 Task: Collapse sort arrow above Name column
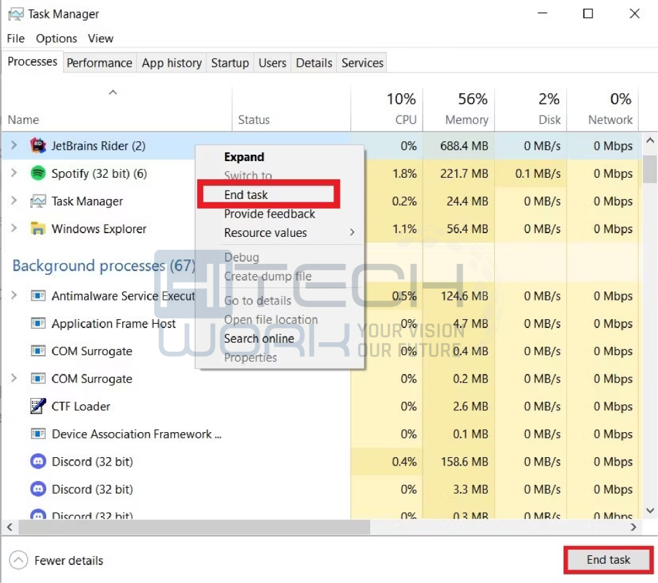113,92
